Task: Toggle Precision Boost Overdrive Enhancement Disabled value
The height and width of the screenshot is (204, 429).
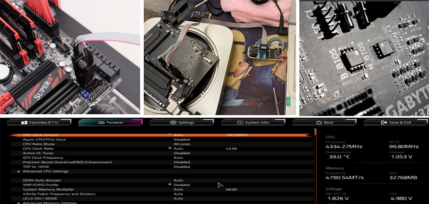Action: coord(181,162)
